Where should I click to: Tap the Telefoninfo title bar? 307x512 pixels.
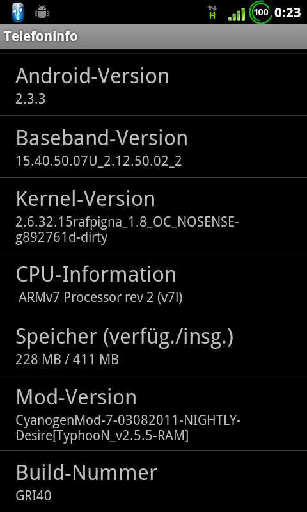pyautogui.click(x=153, y=36)
